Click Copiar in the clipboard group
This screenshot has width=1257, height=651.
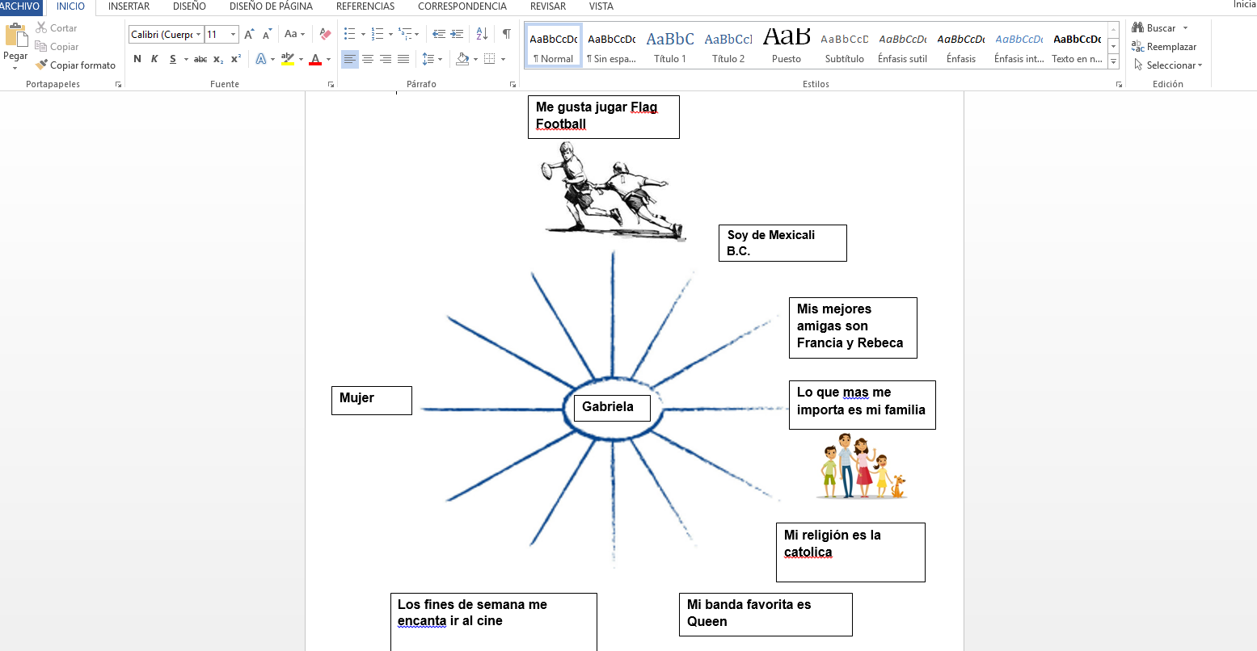tap(57, 47)
